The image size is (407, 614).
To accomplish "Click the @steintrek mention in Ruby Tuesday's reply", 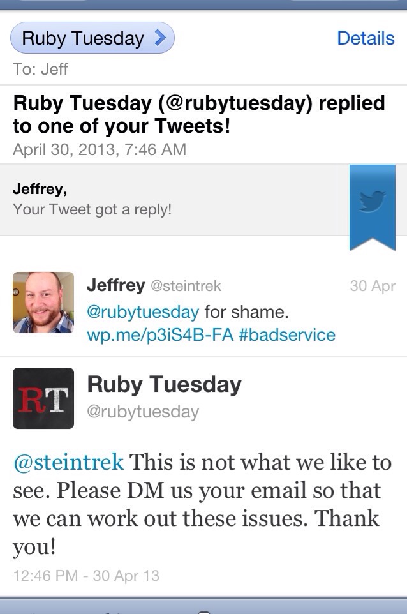I will [x=68, y=462].
